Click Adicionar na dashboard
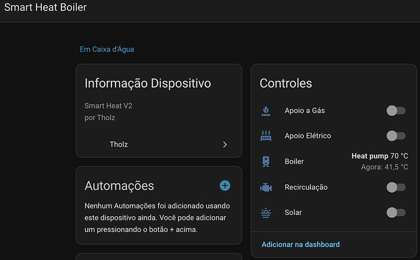Screen dimensions: 420x260 (301, 244)
